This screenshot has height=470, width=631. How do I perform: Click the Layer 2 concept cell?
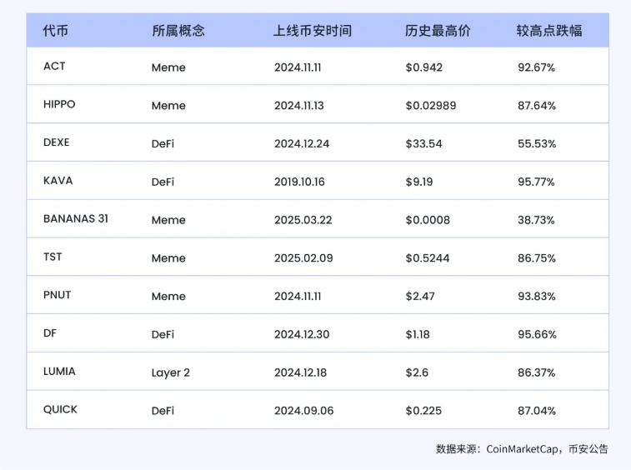pos(171,372)
